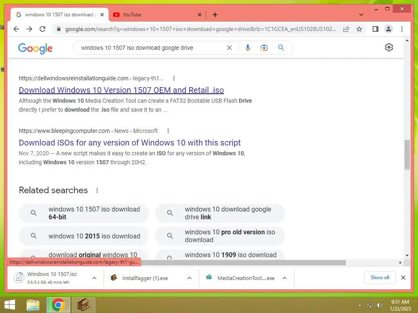Viewport: 418px width, 313px height.
Task: Start a voice search with the microphone
Action: pos(248,48)
